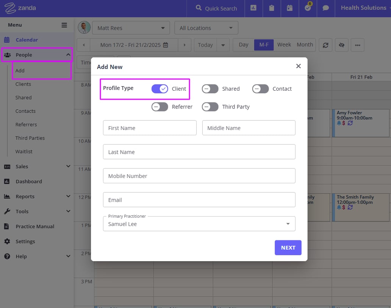Open the clipboard notes icon in top bar
The image size is (391, 308).
click(272, 8)
